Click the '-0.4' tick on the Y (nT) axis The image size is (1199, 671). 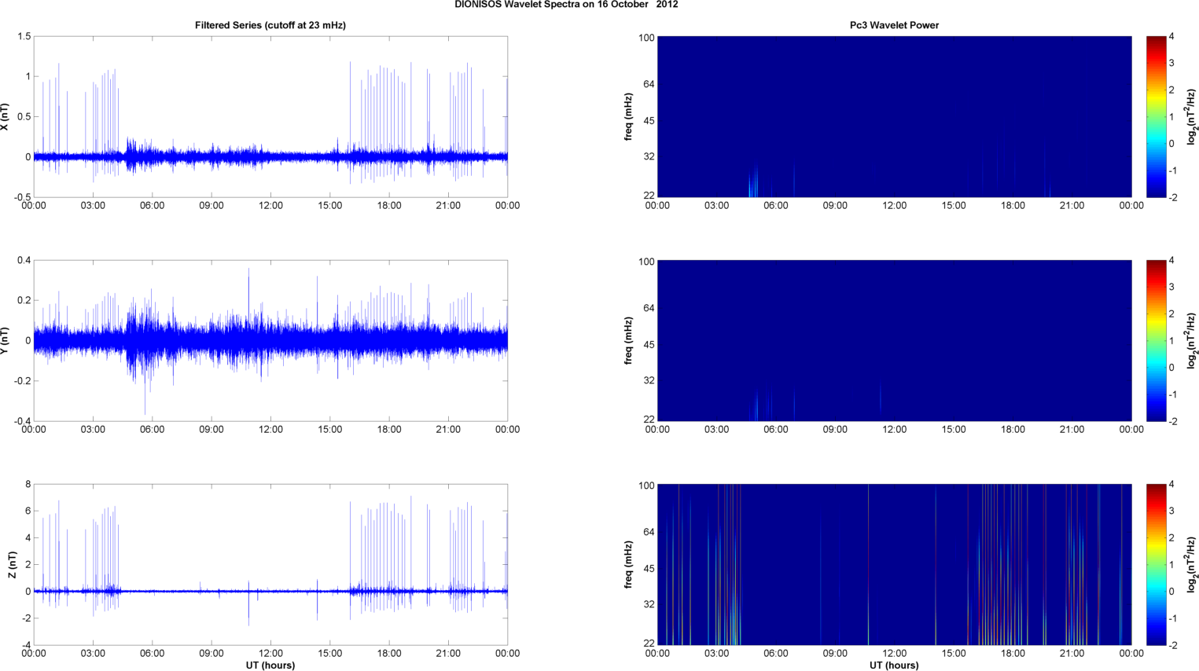[x=22, y=422]
